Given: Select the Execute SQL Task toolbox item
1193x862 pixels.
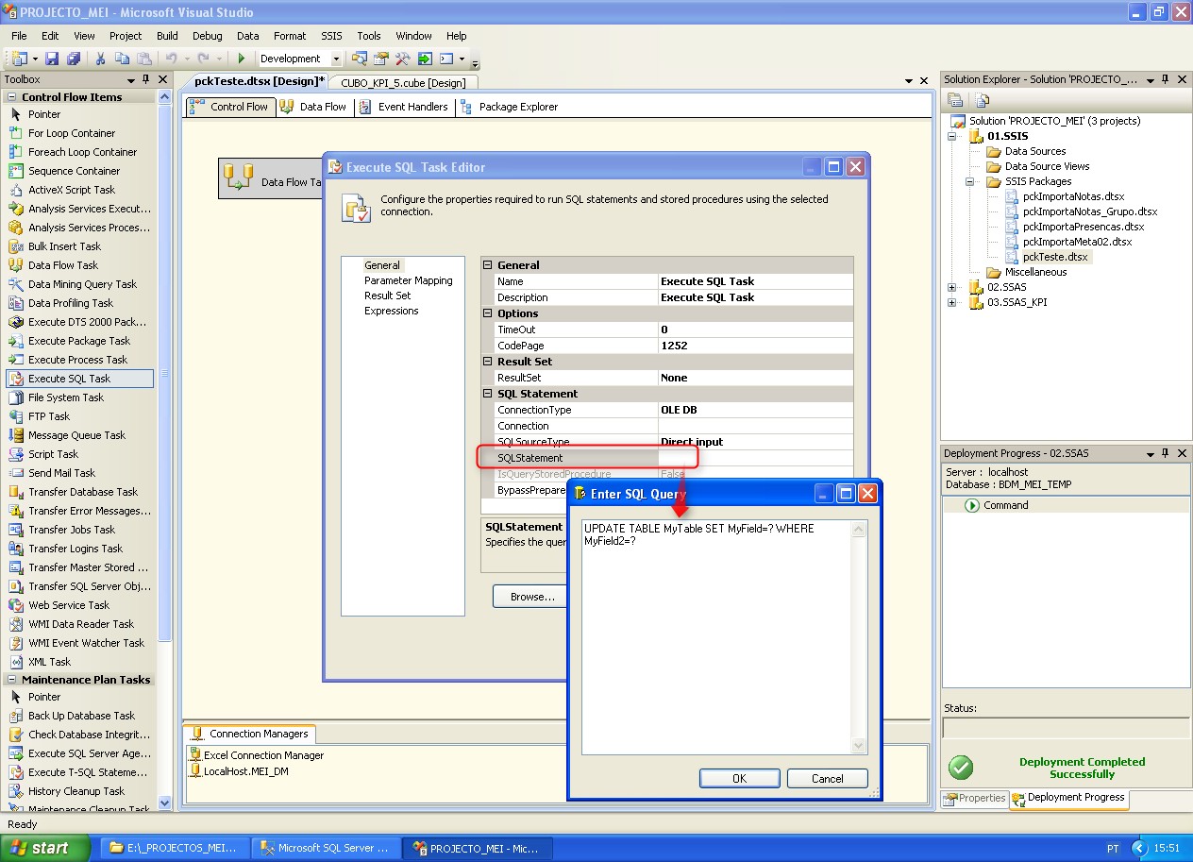Looking at the screenshot, I should 78,379.
